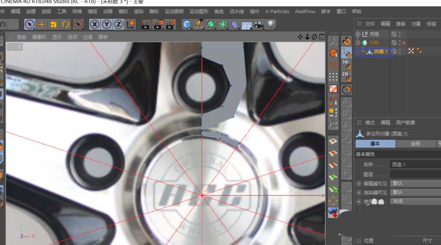This screenshot has width=441, height=245.
Task: Enable the snap magnet icon
Action: (x=347, y=42)
